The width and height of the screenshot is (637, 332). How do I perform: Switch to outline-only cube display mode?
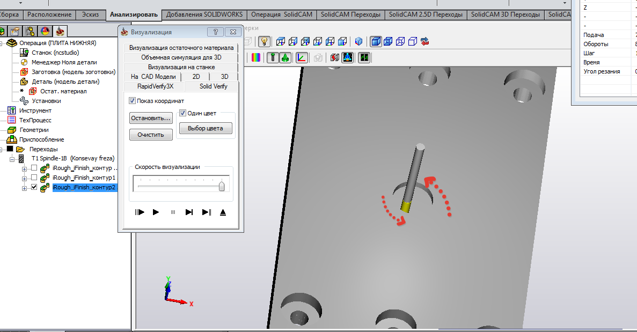click(412, 41)
